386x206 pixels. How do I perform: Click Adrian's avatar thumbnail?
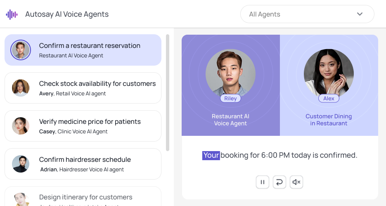pos(21,164)
